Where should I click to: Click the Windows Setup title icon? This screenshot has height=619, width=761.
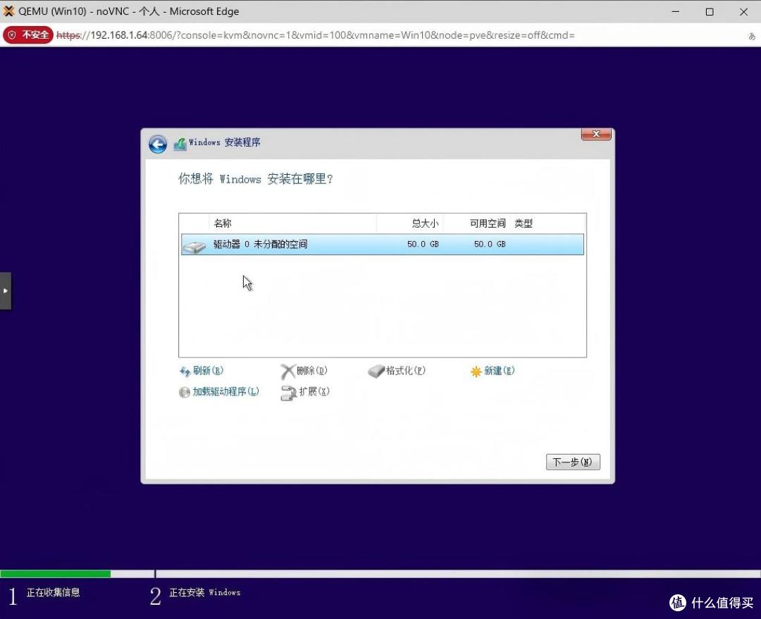pyautogui.click(x=180, y=144)
